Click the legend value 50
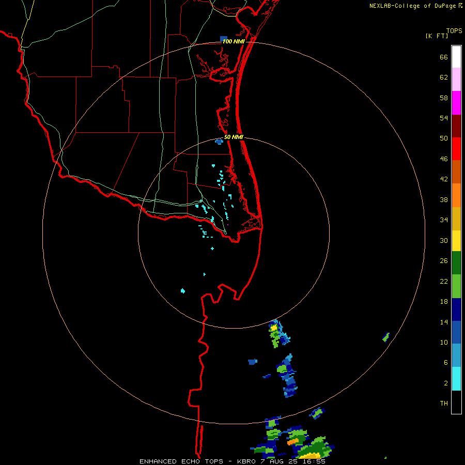The width and height of the screenshot is (465, 465). click(444, 138)
